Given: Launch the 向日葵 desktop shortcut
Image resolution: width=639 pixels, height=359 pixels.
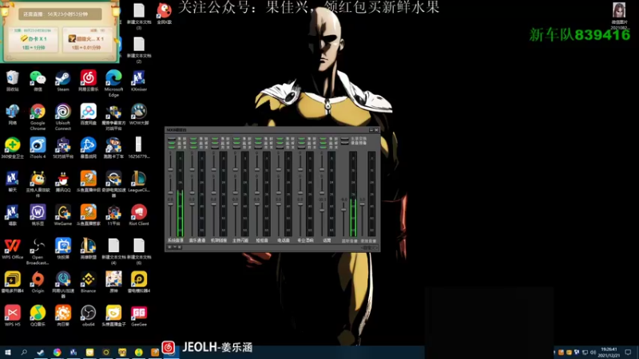Looking at the screenshot, I should (63, 316).
